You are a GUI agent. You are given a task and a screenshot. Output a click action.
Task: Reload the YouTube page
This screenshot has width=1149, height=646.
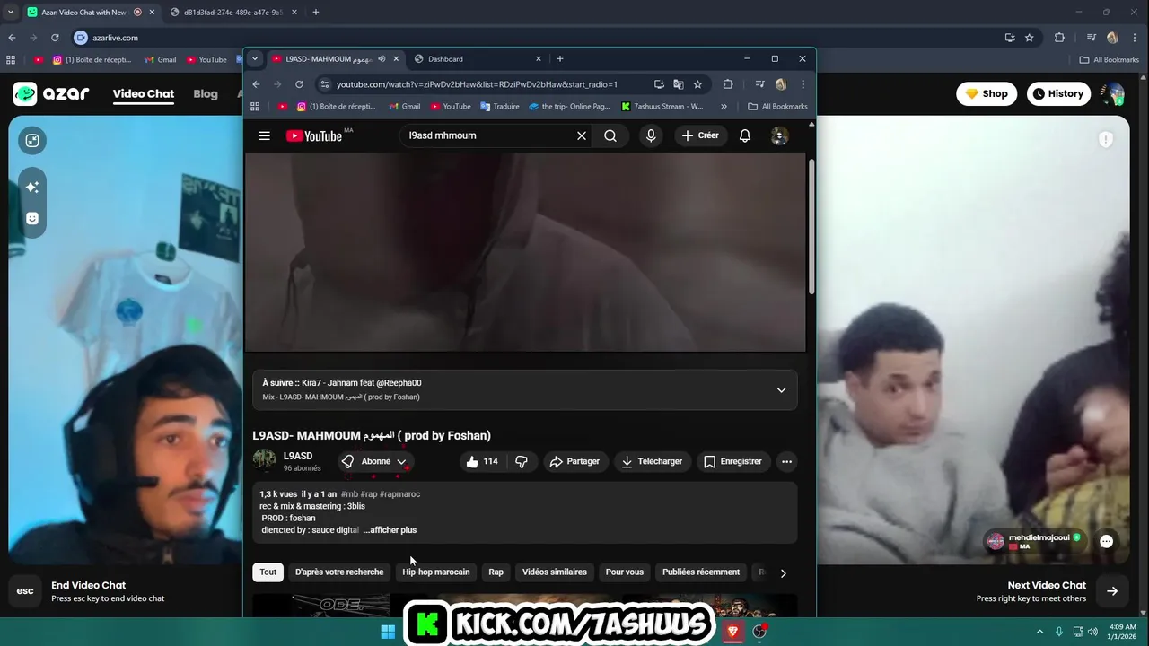click(299, 84)
